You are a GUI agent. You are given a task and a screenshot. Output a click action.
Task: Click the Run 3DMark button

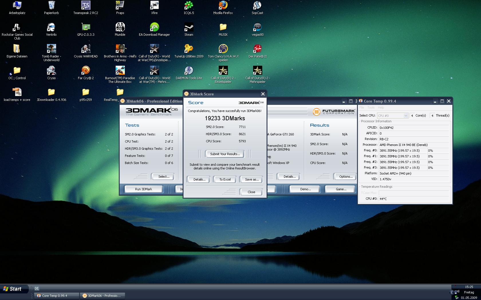[x=143, y=189]
